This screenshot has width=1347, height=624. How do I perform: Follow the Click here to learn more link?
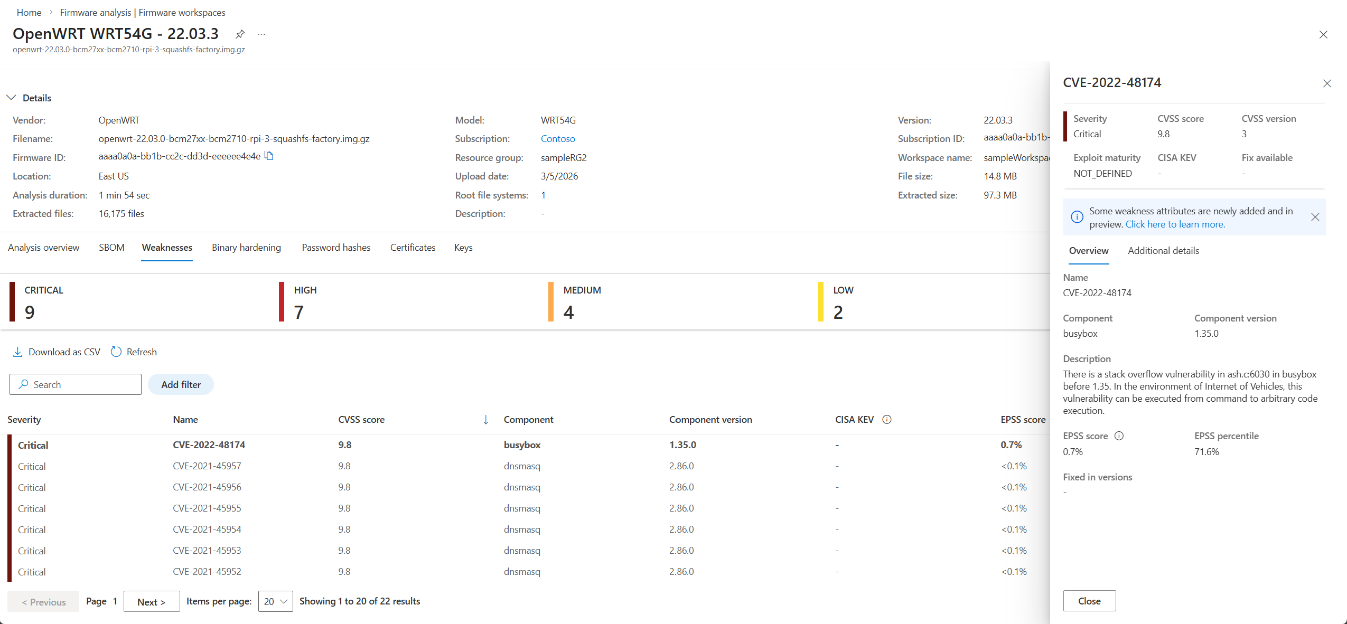coord(1175,224)
